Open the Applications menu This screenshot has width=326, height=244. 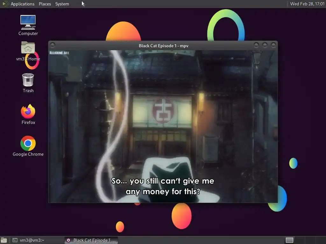(23, 4)
